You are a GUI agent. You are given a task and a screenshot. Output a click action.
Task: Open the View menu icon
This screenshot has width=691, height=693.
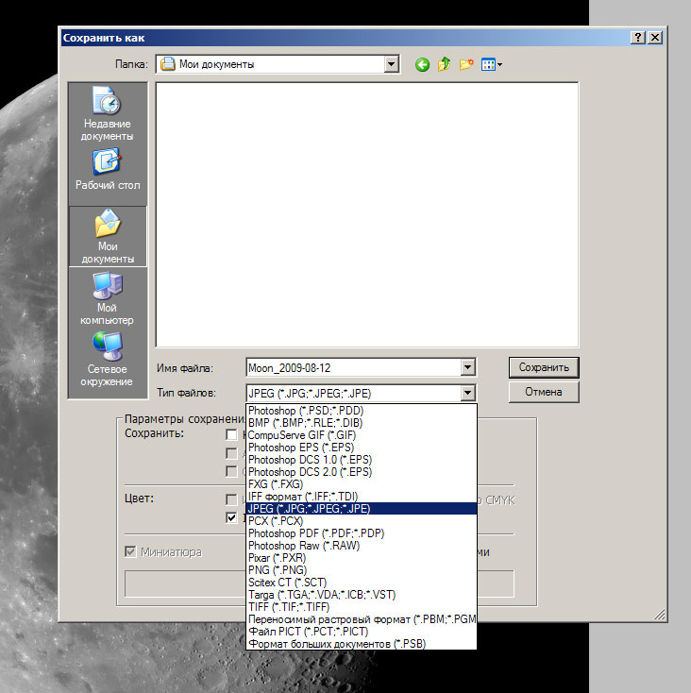491,64
